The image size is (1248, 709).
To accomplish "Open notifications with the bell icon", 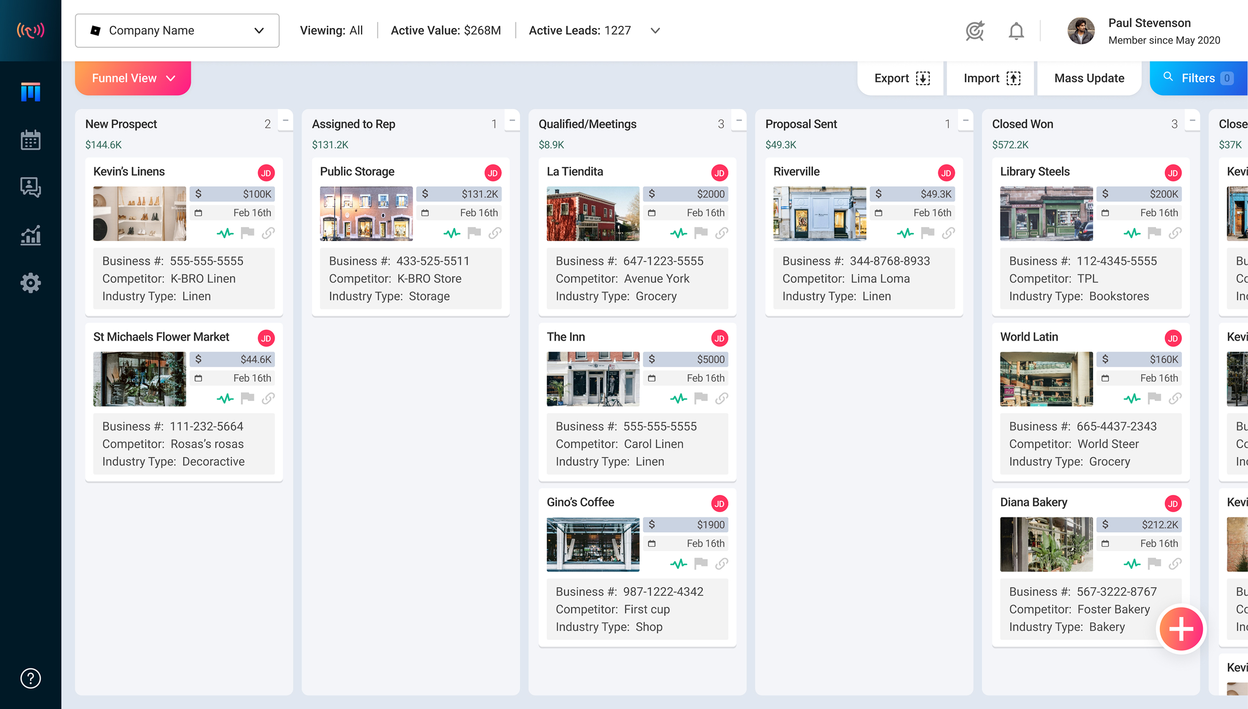I will (x=1016, y=30).
